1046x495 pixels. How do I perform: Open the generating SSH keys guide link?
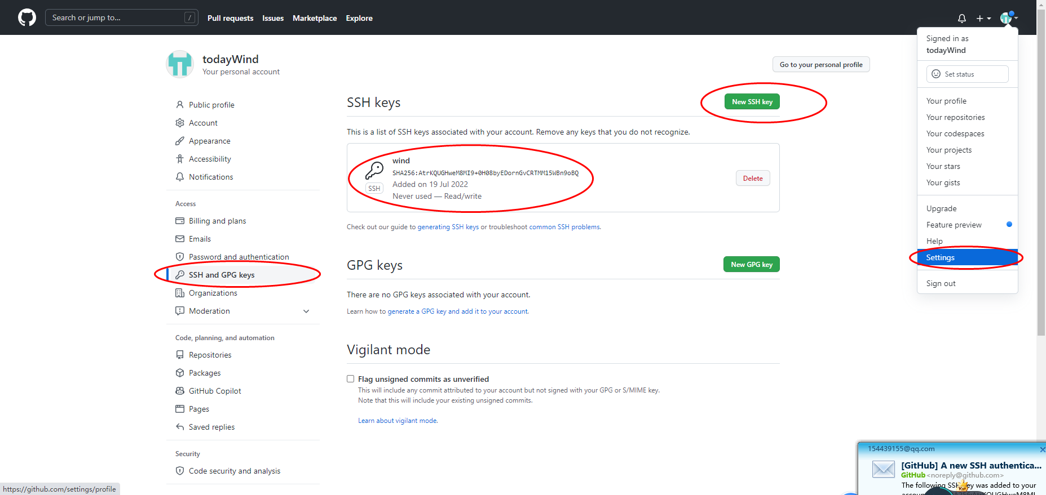448,227
